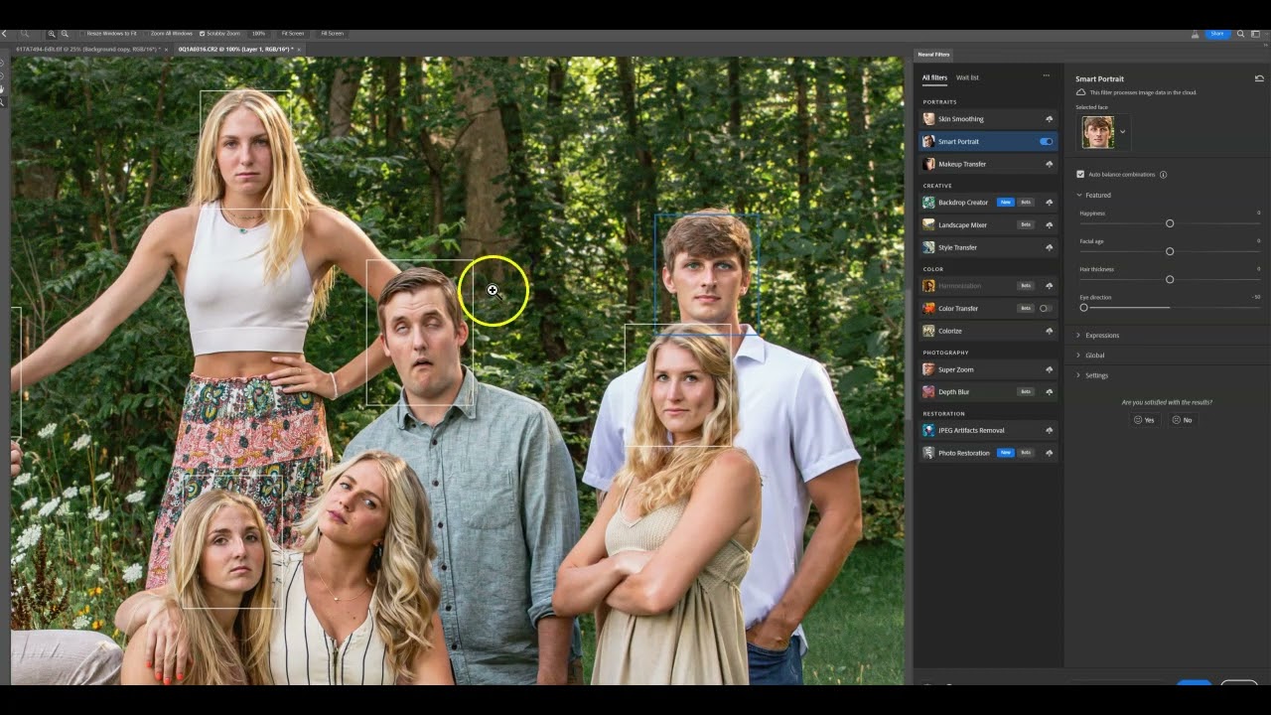Switch to the All filters tab
This screenshot has height=715, width=1271.
[x=934, y=77]
